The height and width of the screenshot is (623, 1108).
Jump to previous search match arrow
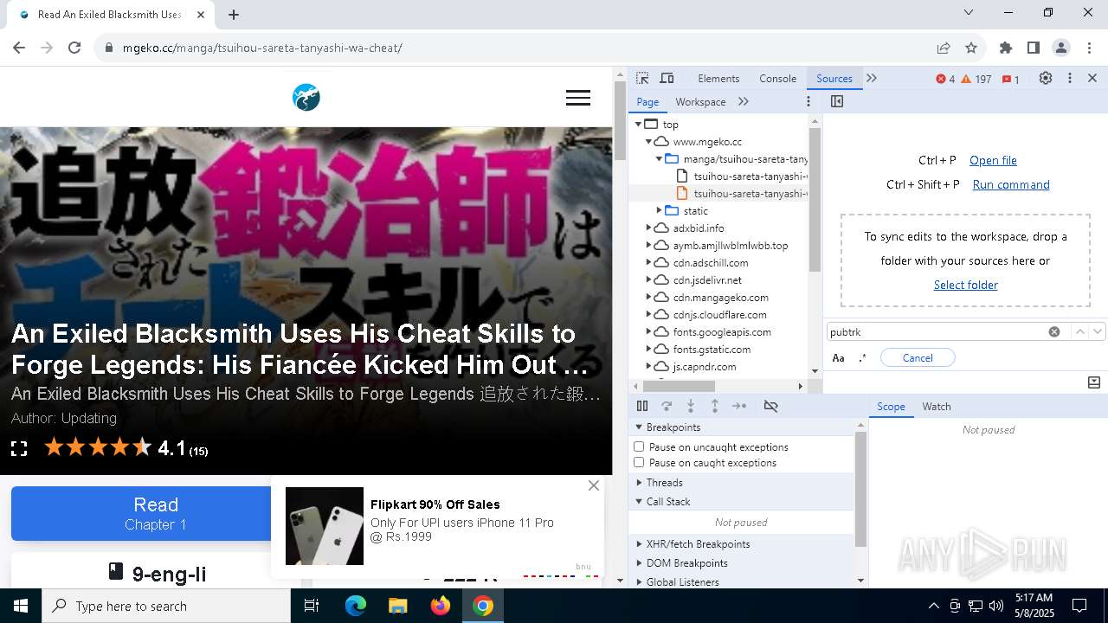[1079, 331]
